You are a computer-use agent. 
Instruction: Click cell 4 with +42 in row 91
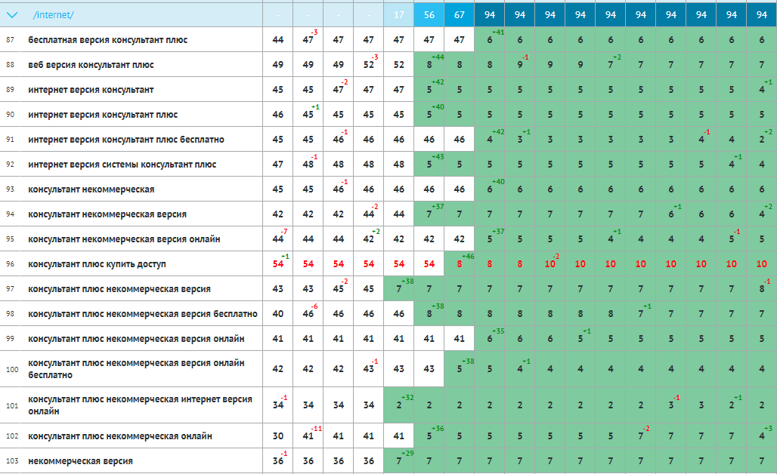(x=490, y=140)
